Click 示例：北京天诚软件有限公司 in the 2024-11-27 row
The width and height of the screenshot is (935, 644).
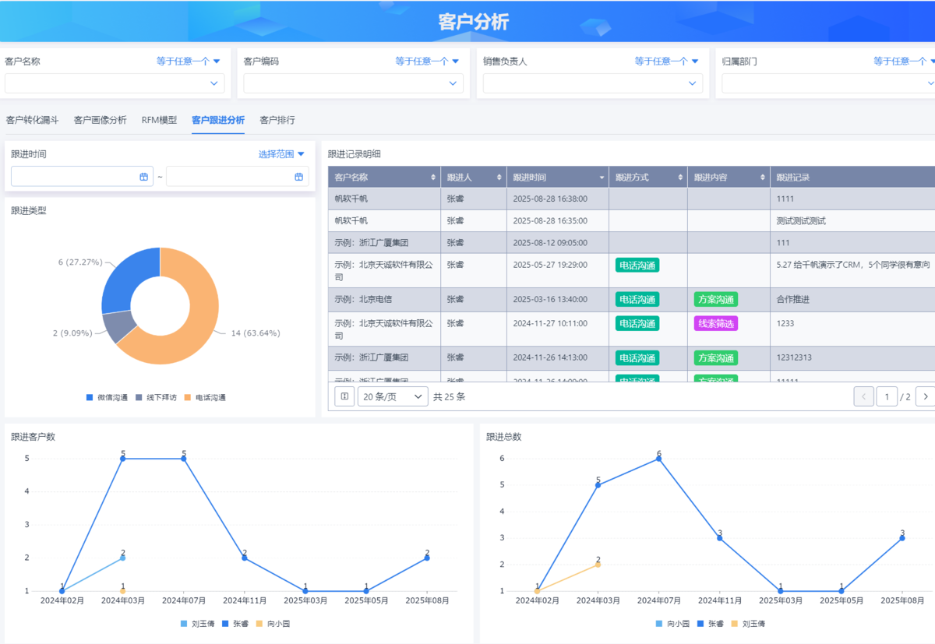pos(384,329)
